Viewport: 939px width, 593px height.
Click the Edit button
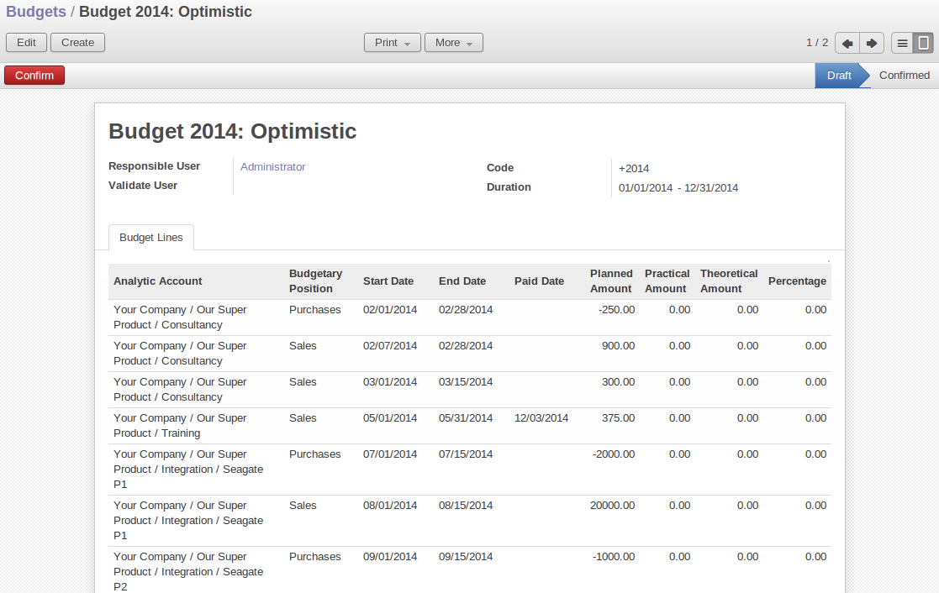pyautogui.click(x=26, y=42)
